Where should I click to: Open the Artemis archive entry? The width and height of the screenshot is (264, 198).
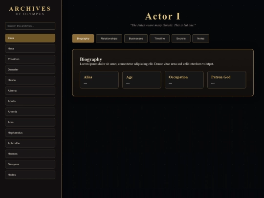point(30,111)
